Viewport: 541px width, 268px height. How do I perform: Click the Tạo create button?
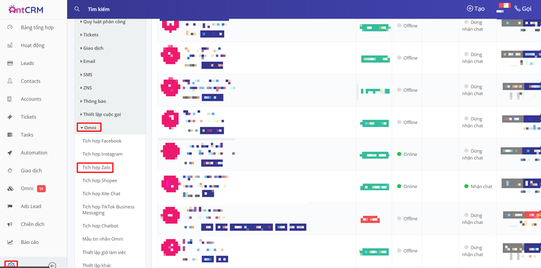[476, 9]
